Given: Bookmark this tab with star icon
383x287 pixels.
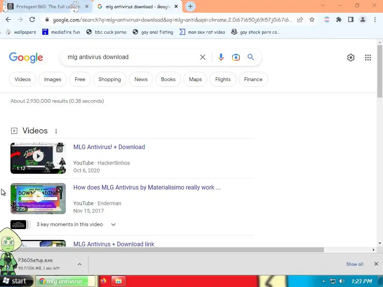Looking at the screenshot, I should click(x=312, y=20).
